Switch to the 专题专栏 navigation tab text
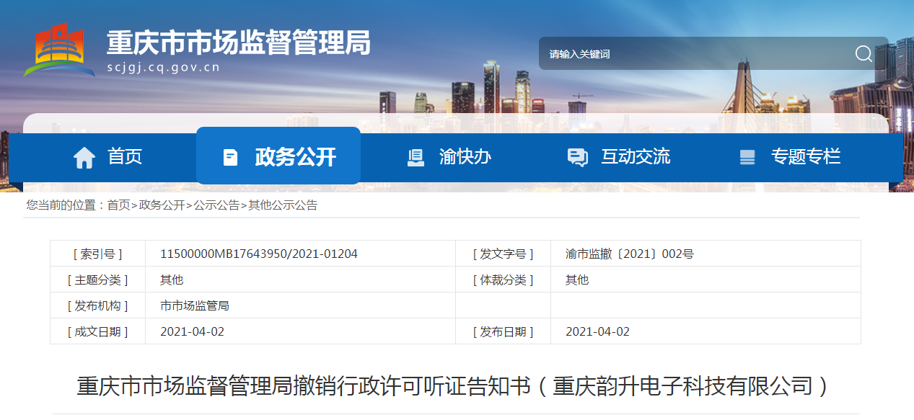914x420 pixels. point(805,156)
